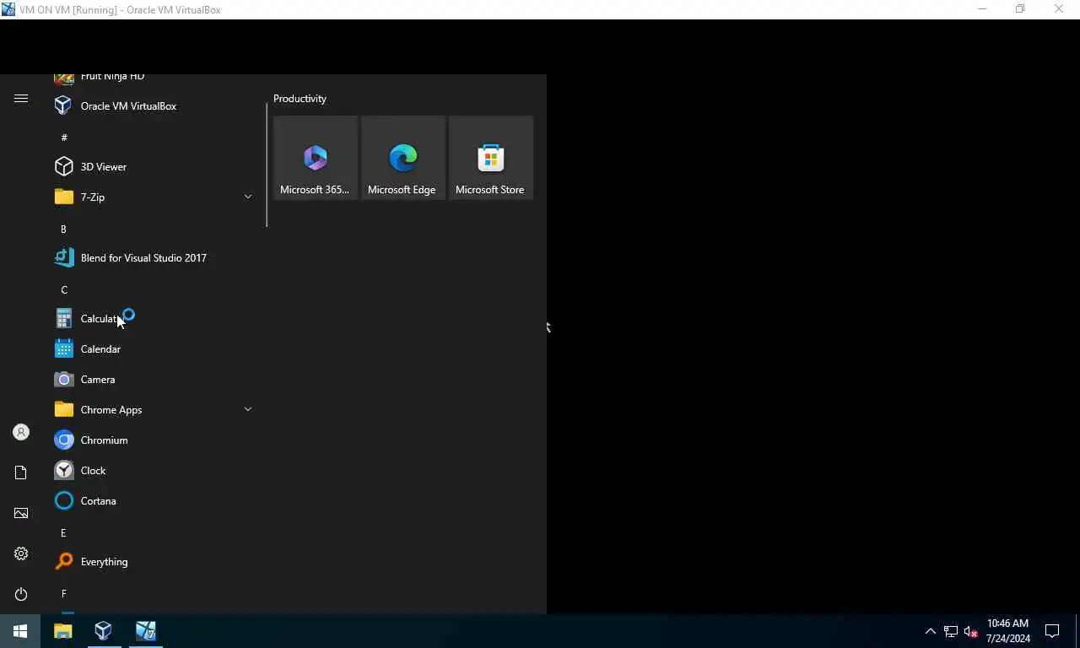This screenshot has width=1080, height=648.
Task: Click the '#' letter header in app list
Action: pos(64,137)
